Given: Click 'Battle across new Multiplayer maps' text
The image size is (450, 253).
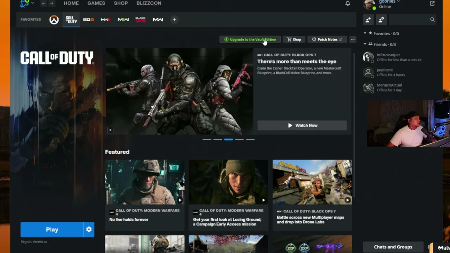Looking at the screenshot, I should [310, 220].
